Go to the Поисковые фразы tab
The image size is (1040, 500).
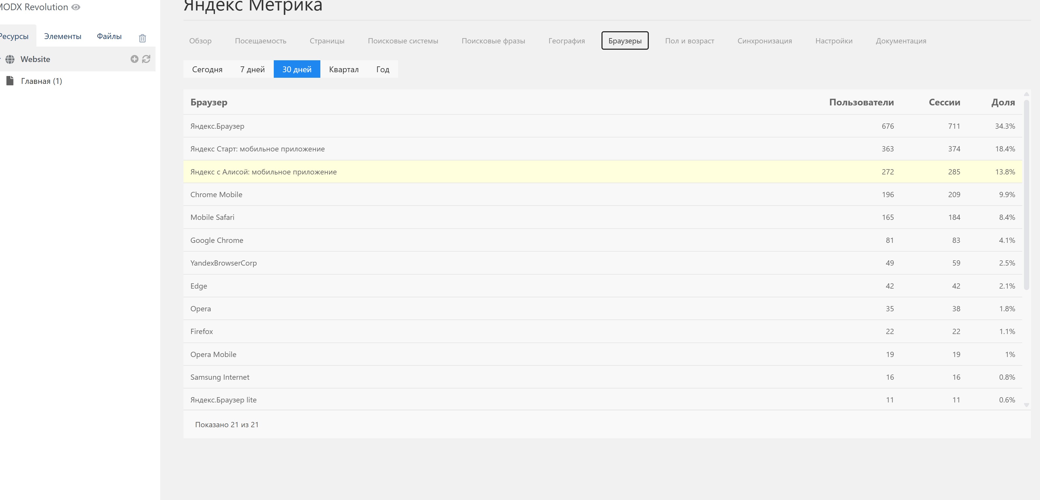493,41
